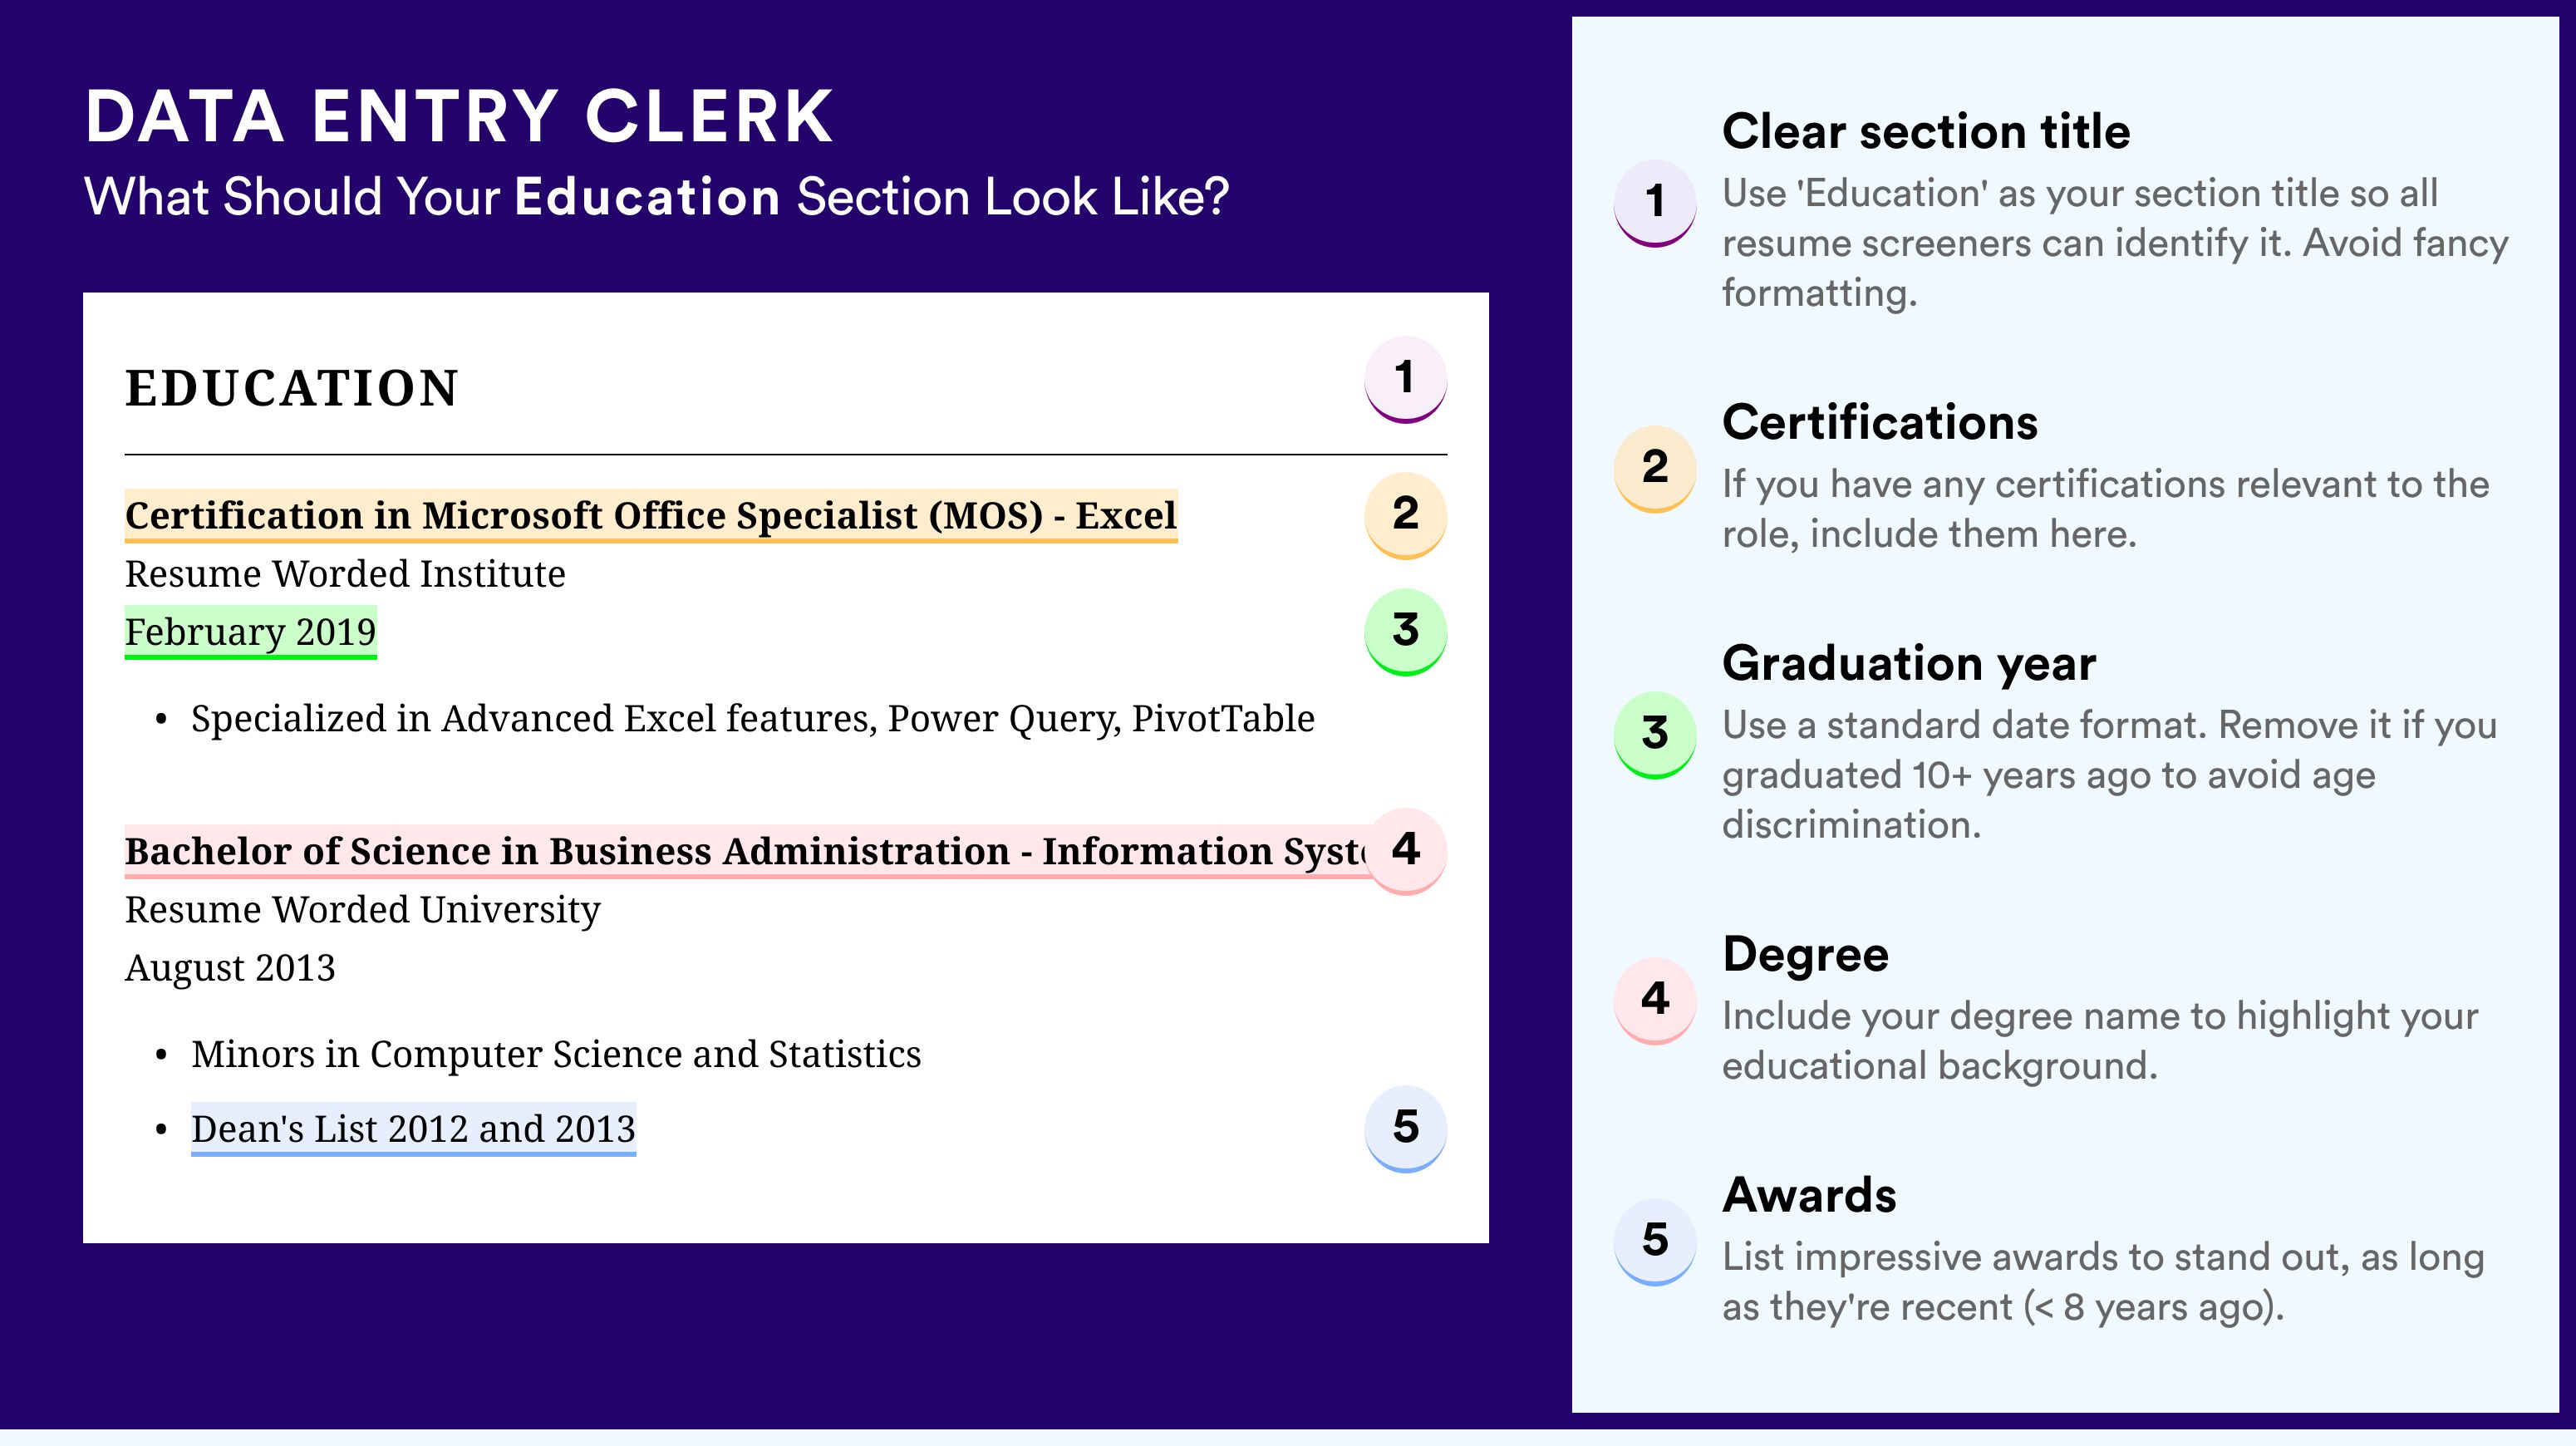The height and width of the screenshot is (1446, 2576).
Task: Click the Graduation year heading
Action: [x=1909, y=663]
